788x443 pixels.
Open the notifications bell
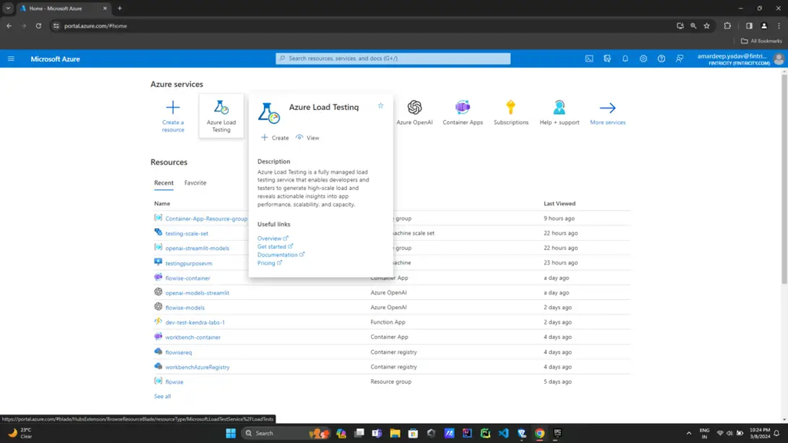coord(625,58)
